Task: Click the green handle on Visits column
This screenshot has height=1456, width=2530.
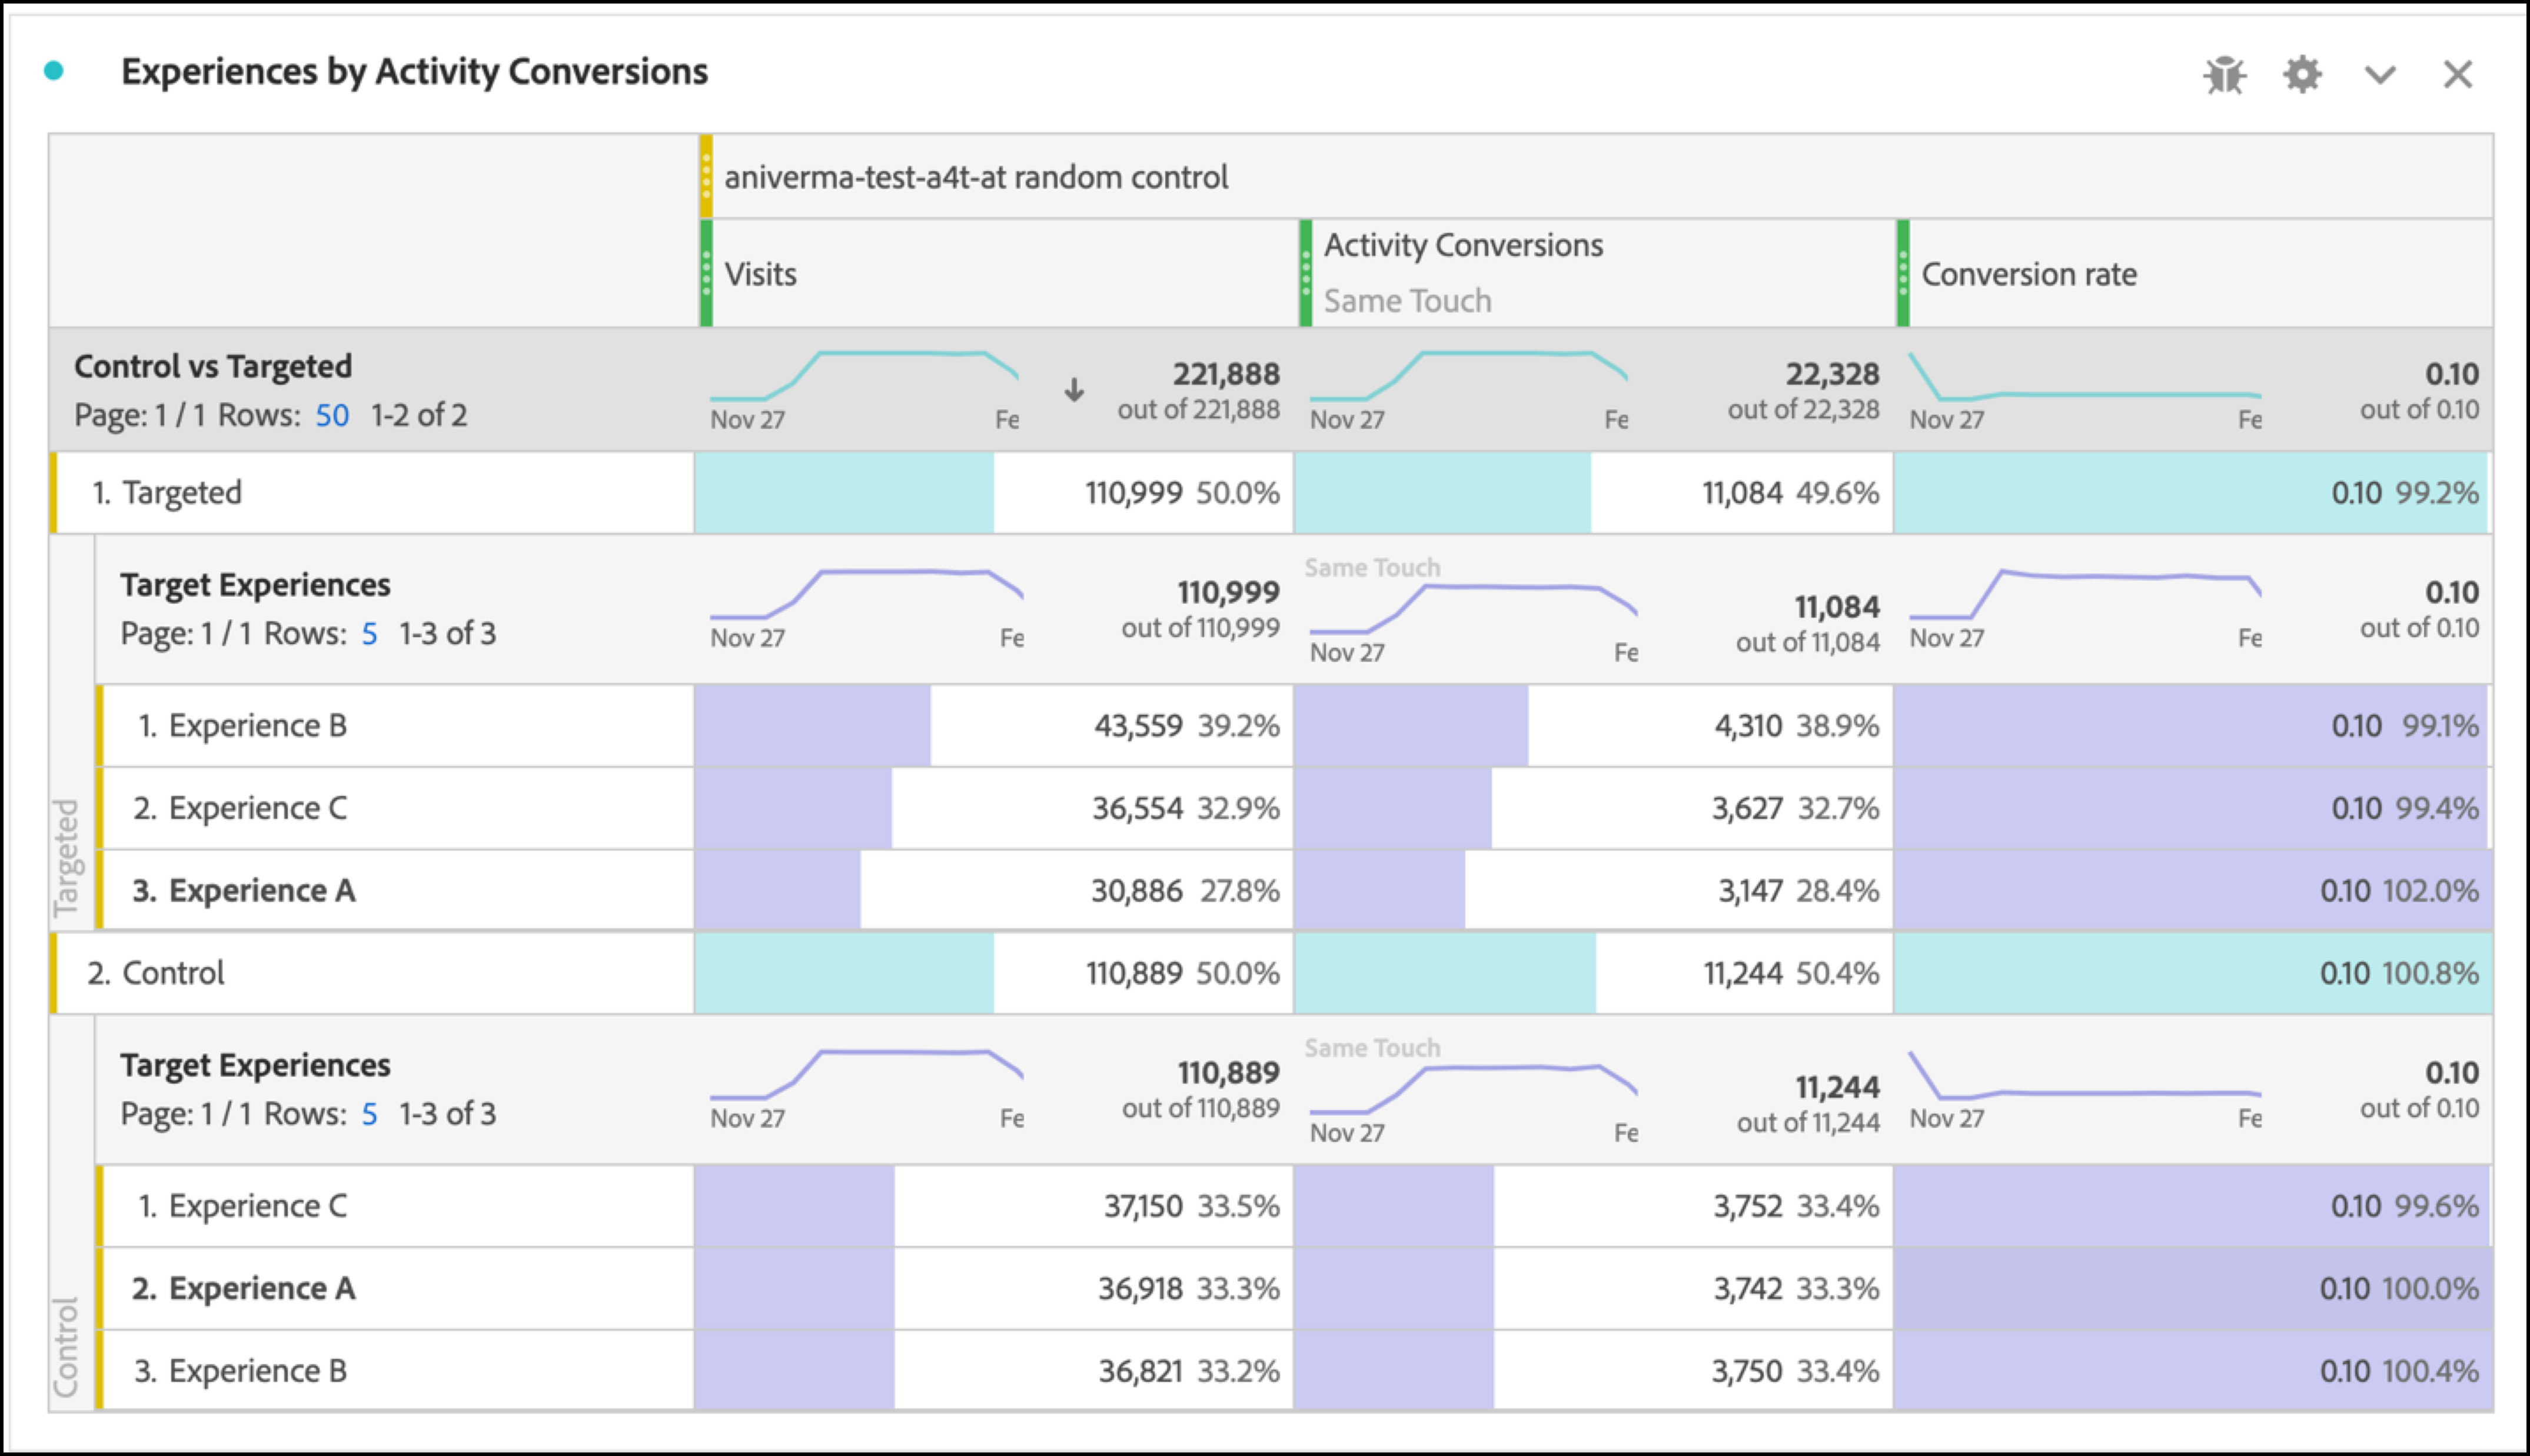Action: click(706, 273)
